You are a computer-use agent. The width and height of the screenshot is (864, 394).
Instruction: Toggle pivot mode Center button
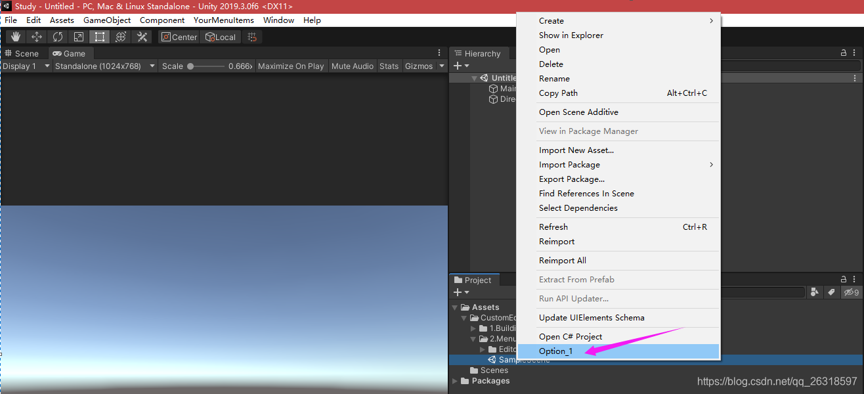coord(179,37)
